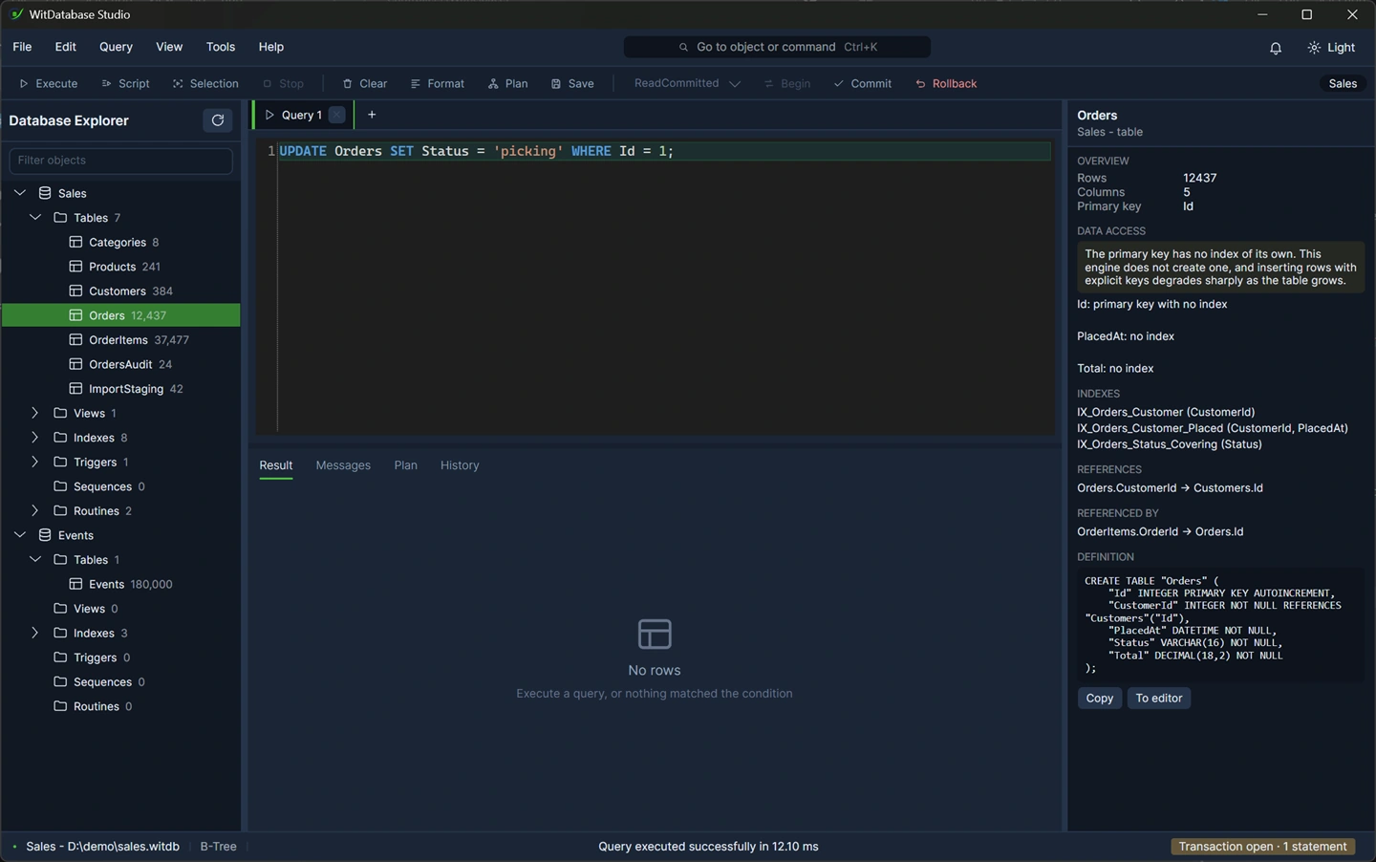Open the File menu
The height and width of the screenshot is (862, 1376).
22,47
